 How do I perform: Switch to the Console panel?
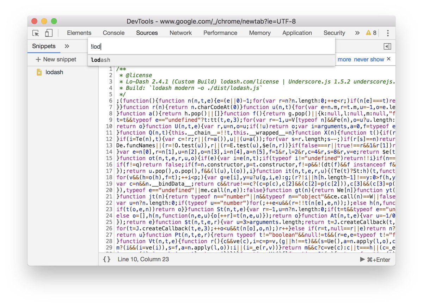[114, 33]
